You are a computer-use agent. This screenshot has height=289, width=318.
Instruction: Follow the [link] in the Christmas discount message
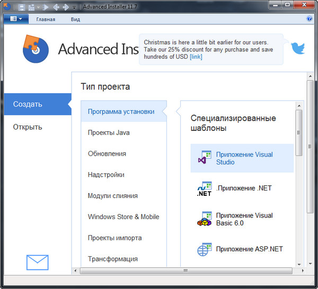click(x=196, y=57)
